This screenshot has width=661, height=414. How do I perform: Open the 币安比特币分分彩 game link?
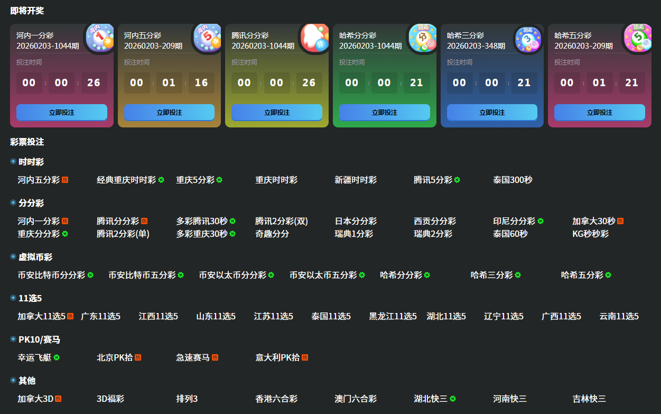click(51, 275)
